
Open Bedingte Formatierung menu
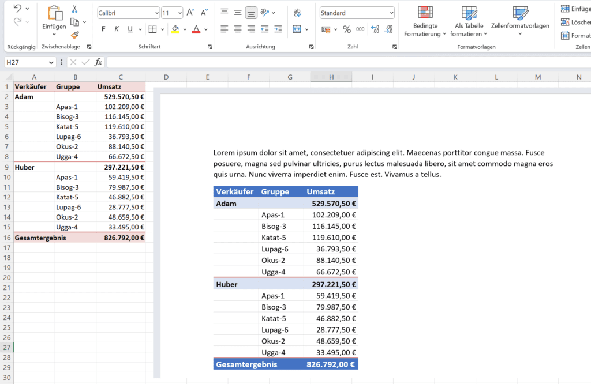coord(425,21)
